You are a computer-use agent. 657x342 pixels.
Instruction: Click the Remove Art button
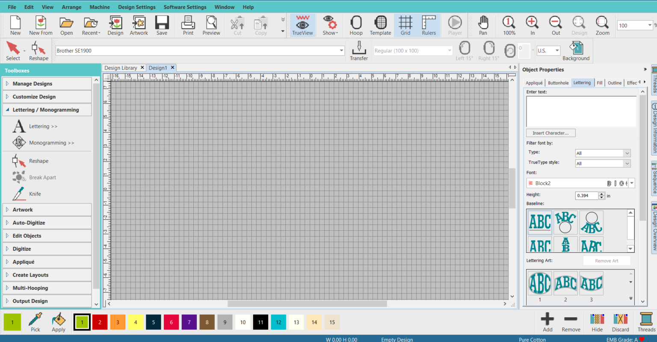point(607,260)
